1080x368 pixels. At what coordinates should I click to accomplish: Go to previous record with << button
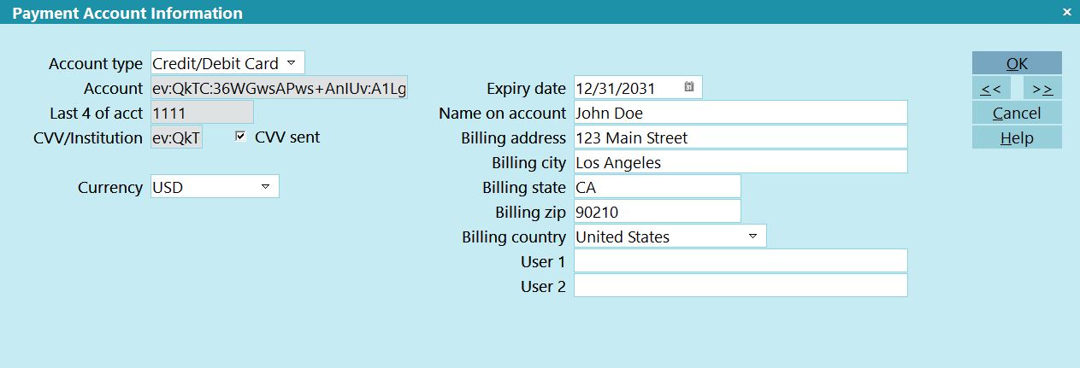click(x=991, y=88)
